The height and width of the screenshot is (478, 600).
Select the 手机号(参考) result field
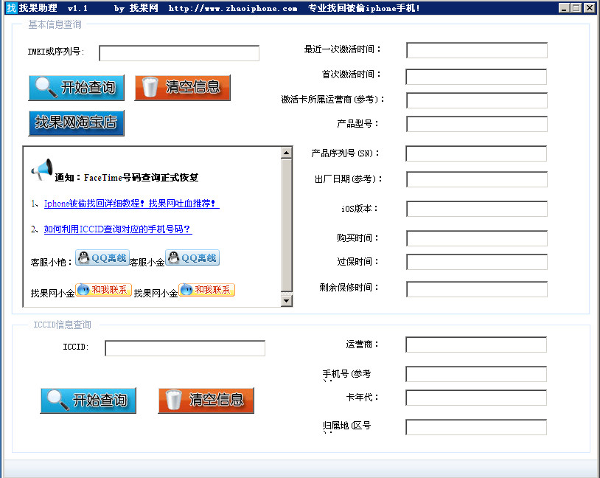point(475,374)
